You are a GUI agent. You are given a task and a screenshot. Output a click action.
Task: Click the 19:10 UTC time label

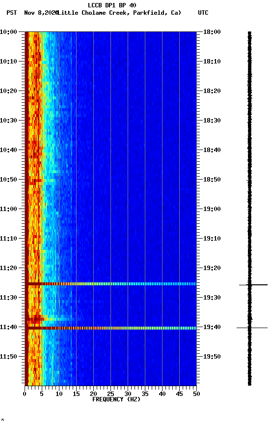tap(212, 239)
